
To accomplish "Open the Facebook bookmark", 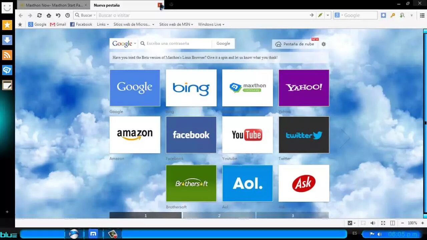I will [x=81, y=24].
